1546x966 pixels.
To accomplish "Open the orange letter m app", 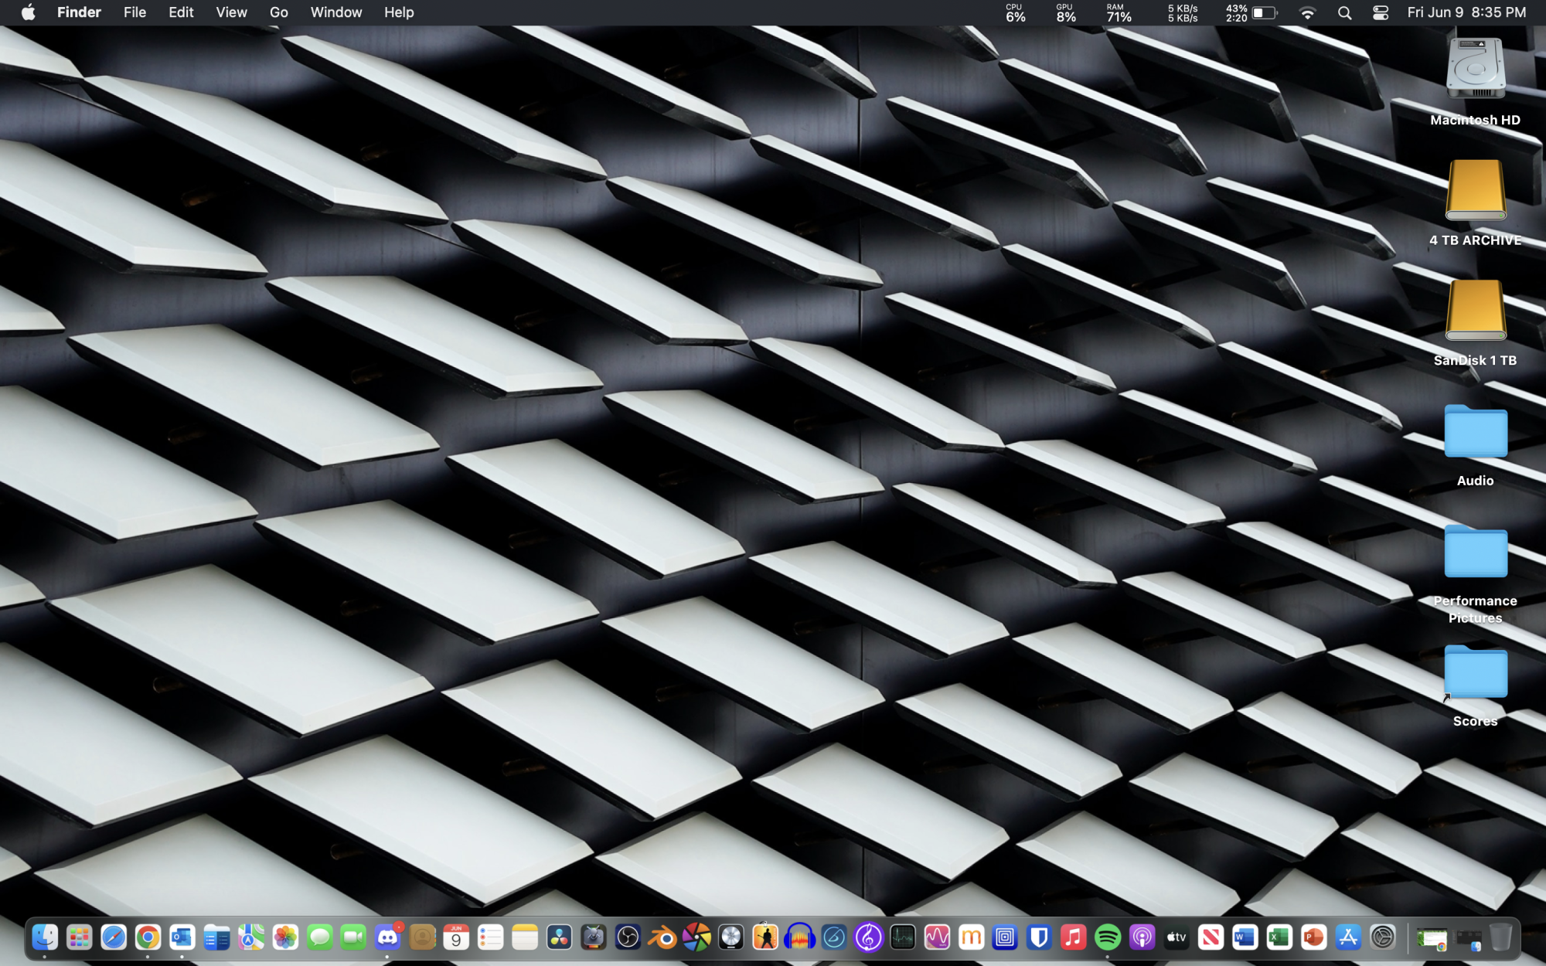I will pos(971,937).
